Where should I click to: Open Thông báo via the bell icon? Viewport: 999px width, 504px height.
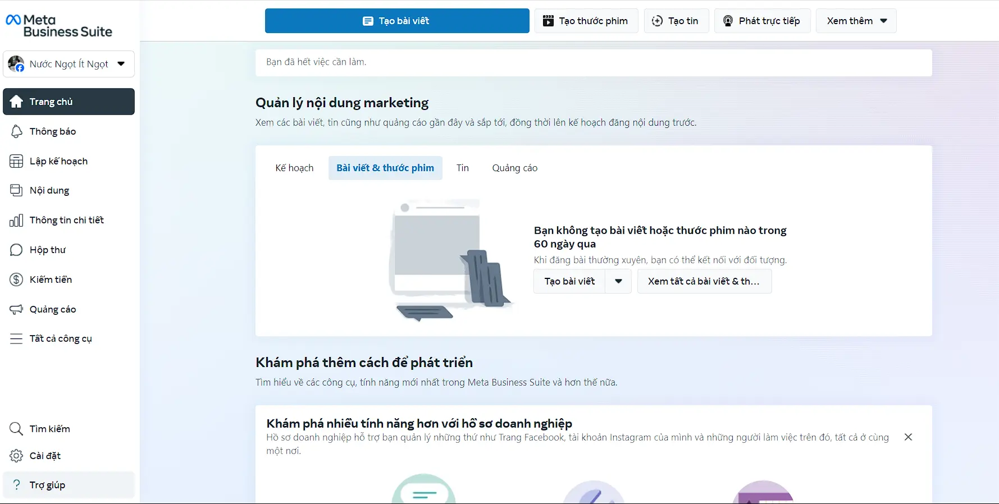[16, 131]
